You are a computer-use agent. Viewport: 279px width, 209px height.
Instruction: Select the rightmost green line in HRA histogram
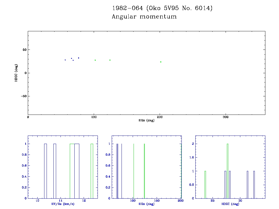click(144, 171)
